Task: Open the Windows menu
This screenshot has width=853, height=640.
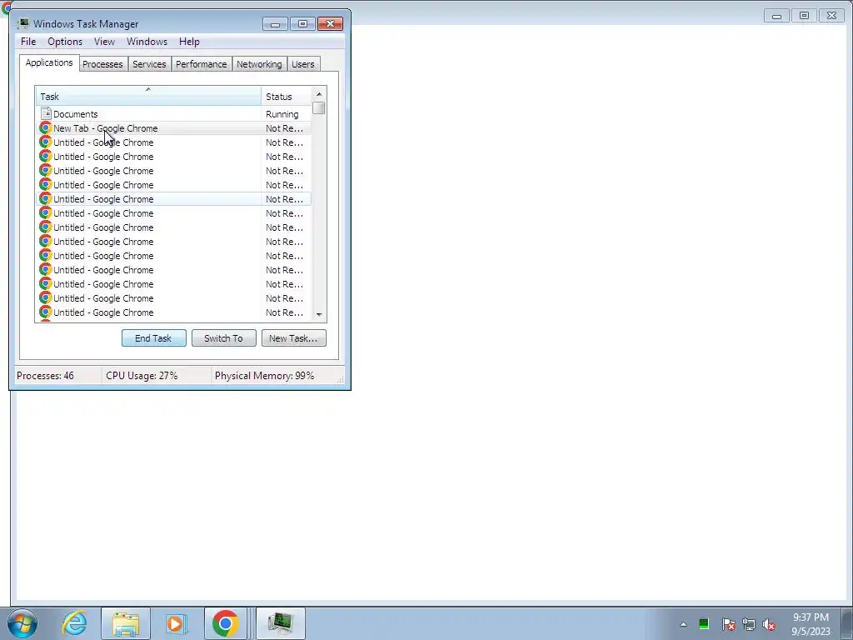Action: click(147, 42)
